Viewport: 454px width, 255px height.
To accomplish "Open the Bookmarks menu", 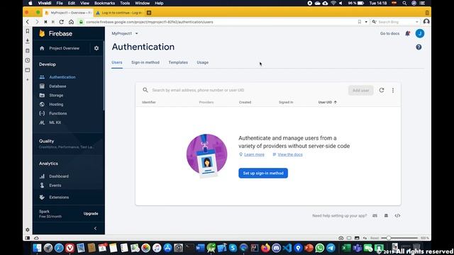I will tap(104, 3).
